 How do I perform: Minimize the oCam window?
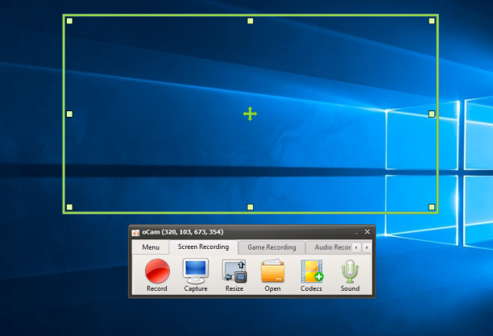coord(356,232)
